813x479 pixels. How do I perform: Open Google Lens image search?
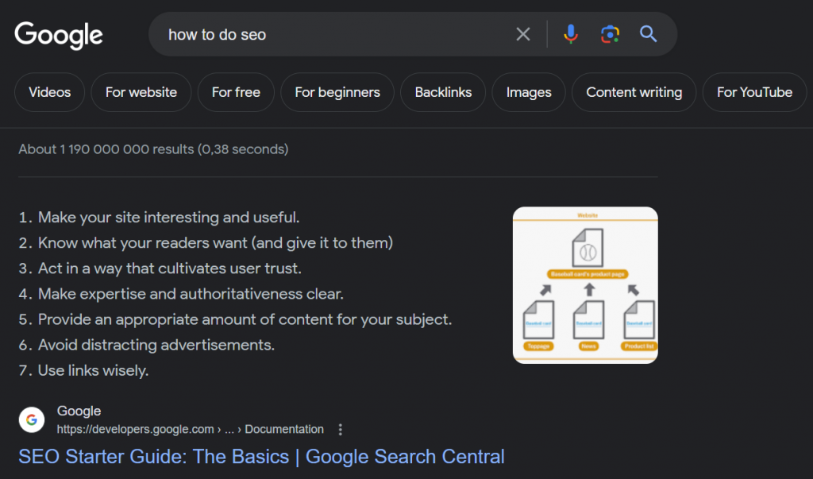[610, 34]
